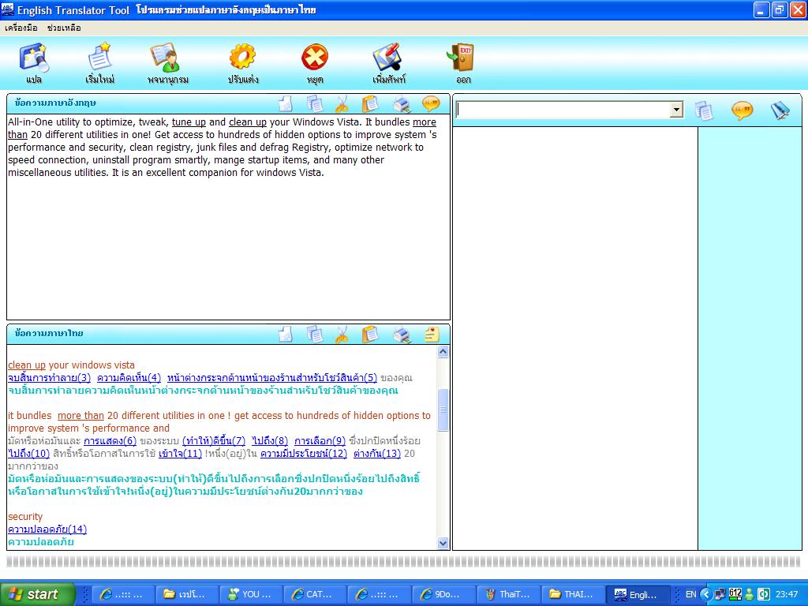Click copy icon in Thai text panel
The width and height of the screenshot is (808, 606).
[x=315, y=335]
